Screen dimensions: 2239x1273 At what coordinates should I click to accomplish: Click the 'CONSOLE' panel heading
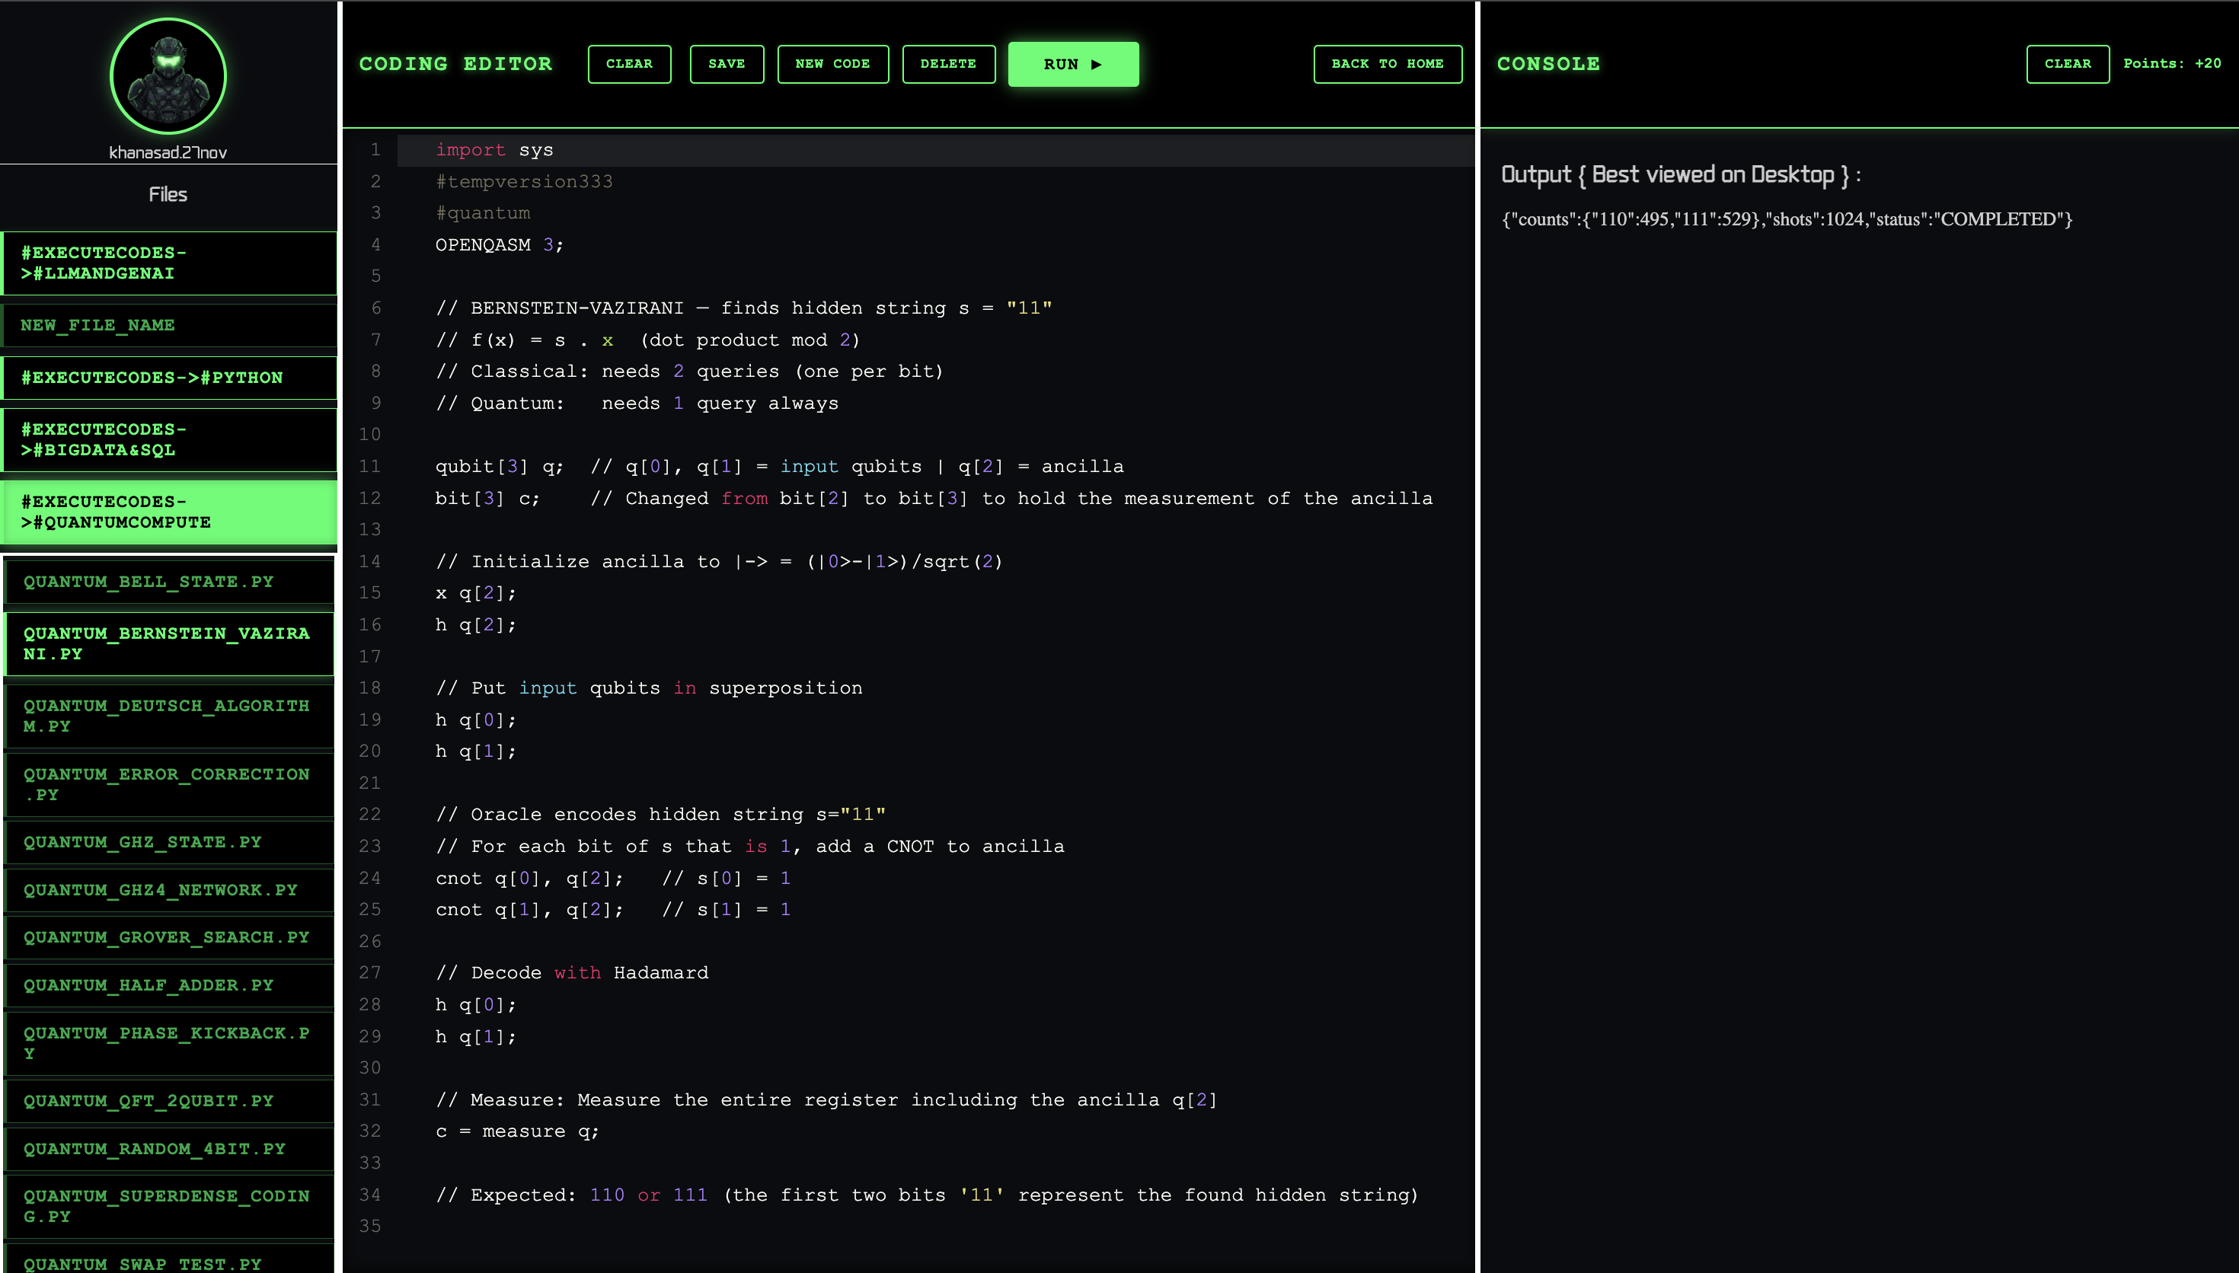[1548, 64]
